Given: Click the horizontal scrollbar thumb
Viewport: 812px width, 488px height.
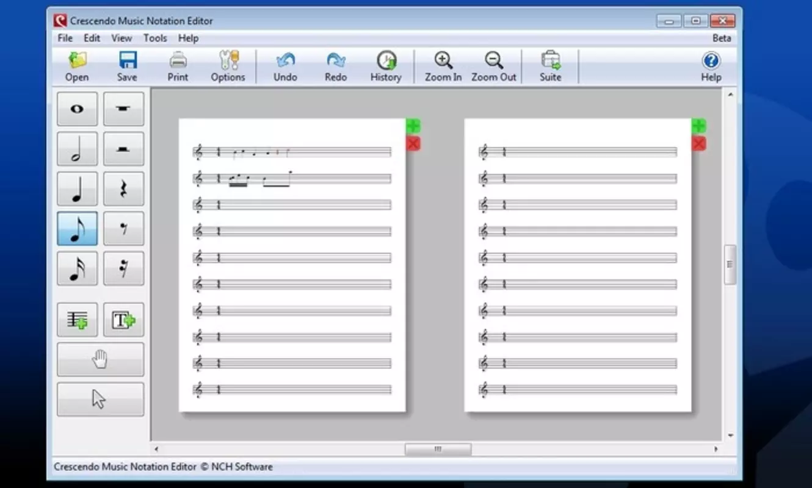Looking at the screenshot, I should click(438, 449).
